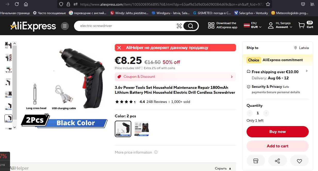Open the hamburger categories menu

[x=65, y=26]
